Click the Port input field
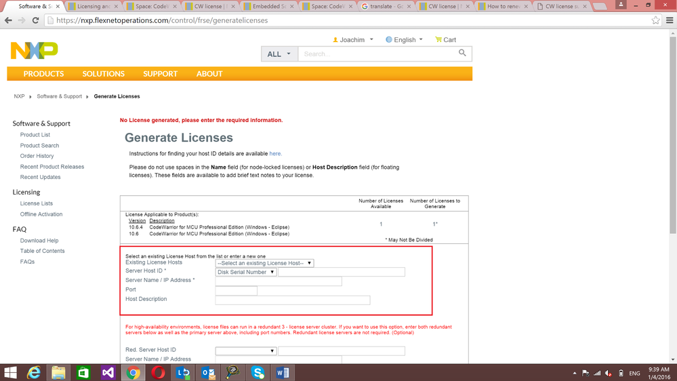Image resolution: width=677 pixels, height=381 pixels. 237,291
